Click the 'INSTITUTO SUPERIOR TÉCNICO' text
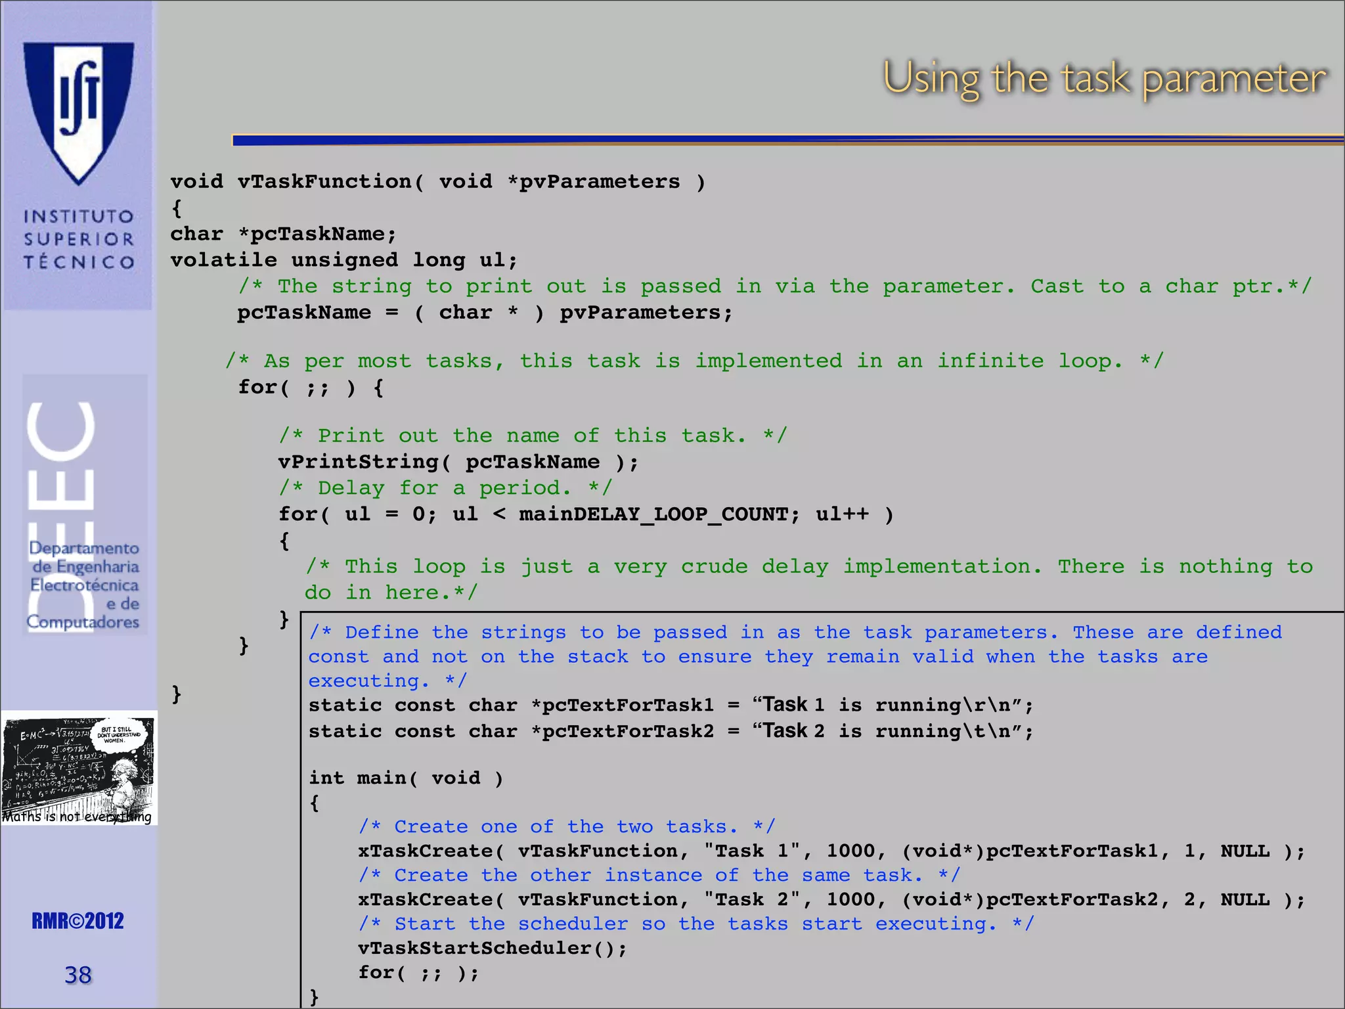Viewport: 1345px width, 1009px height. point(79,239)
